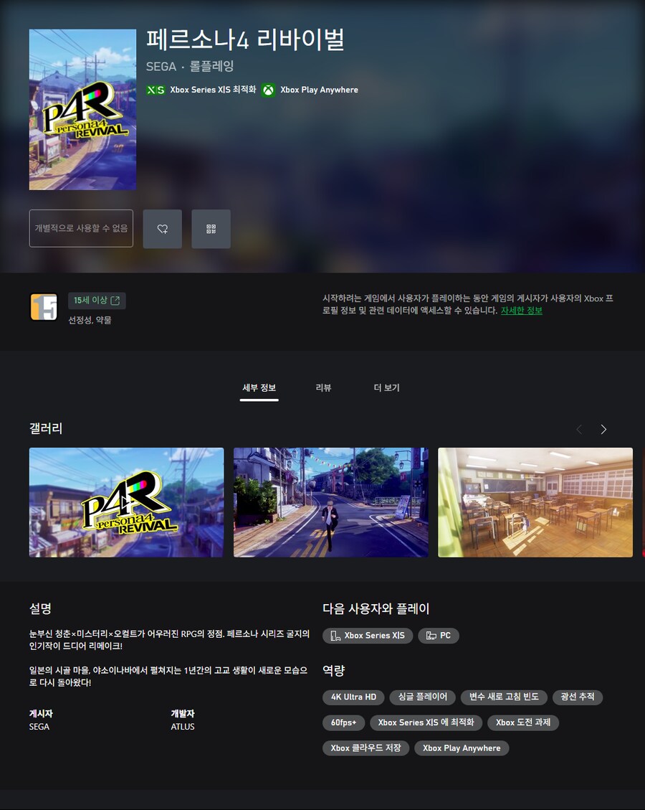The image size is (645, 810).
Task: Click the 광선 추적 capability tag
Action: tap(578, 697)
